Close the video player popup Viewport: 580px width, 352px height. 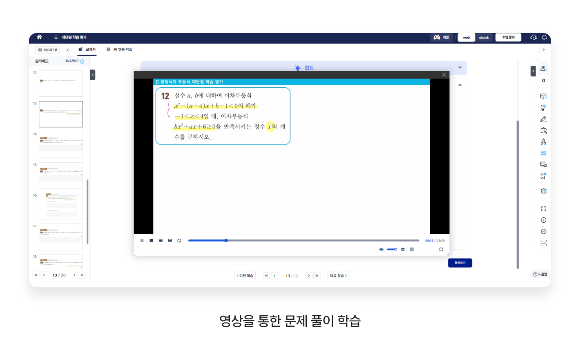pyautogui.click(x=444, y=75)
